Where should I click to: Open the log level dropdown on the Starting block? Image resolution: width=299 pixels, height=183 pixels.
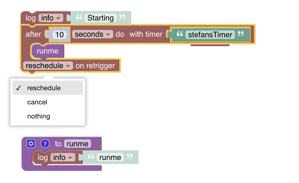51,18
